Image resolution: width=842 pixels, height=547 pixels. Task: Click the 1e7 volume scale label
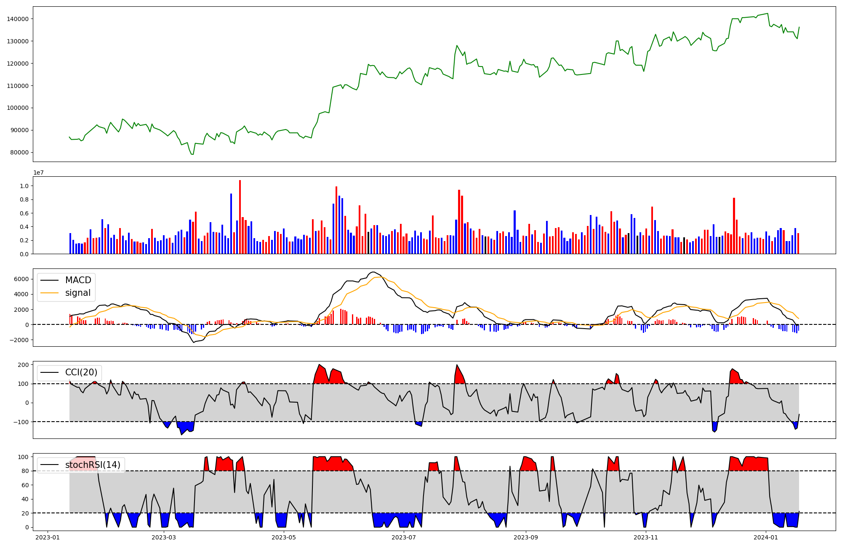coord(39,173)
